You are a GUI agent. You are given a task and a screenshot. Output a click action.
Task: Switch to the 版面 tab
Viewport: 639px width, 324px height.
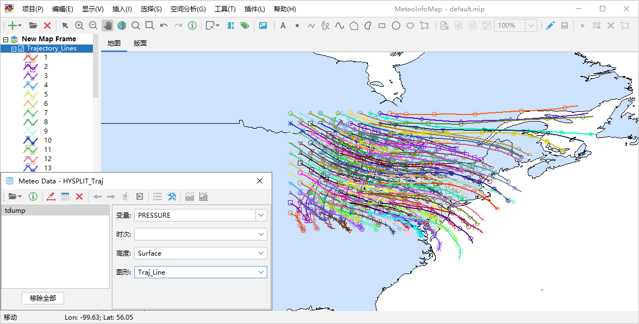tap(140, 43)
